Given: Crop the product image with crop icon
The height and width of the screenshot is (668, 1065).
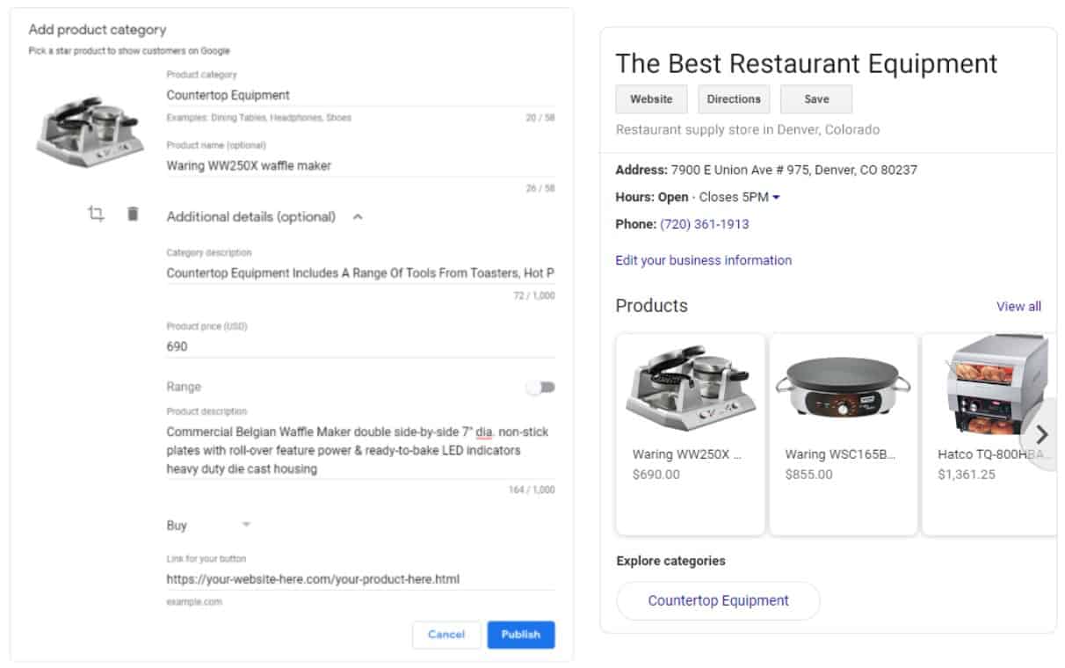Looking at the screenshot, I should pyautogui.click(x=96, y=214).
